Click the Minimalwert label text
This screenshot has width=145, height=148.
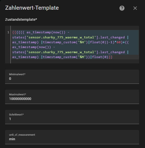click(x=17, y=74)
